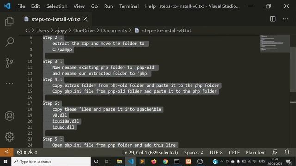This screenshot has height=166, width=296.
Task: Click the text 'C:\xampp' on line 8
Action: coord(62,49)
